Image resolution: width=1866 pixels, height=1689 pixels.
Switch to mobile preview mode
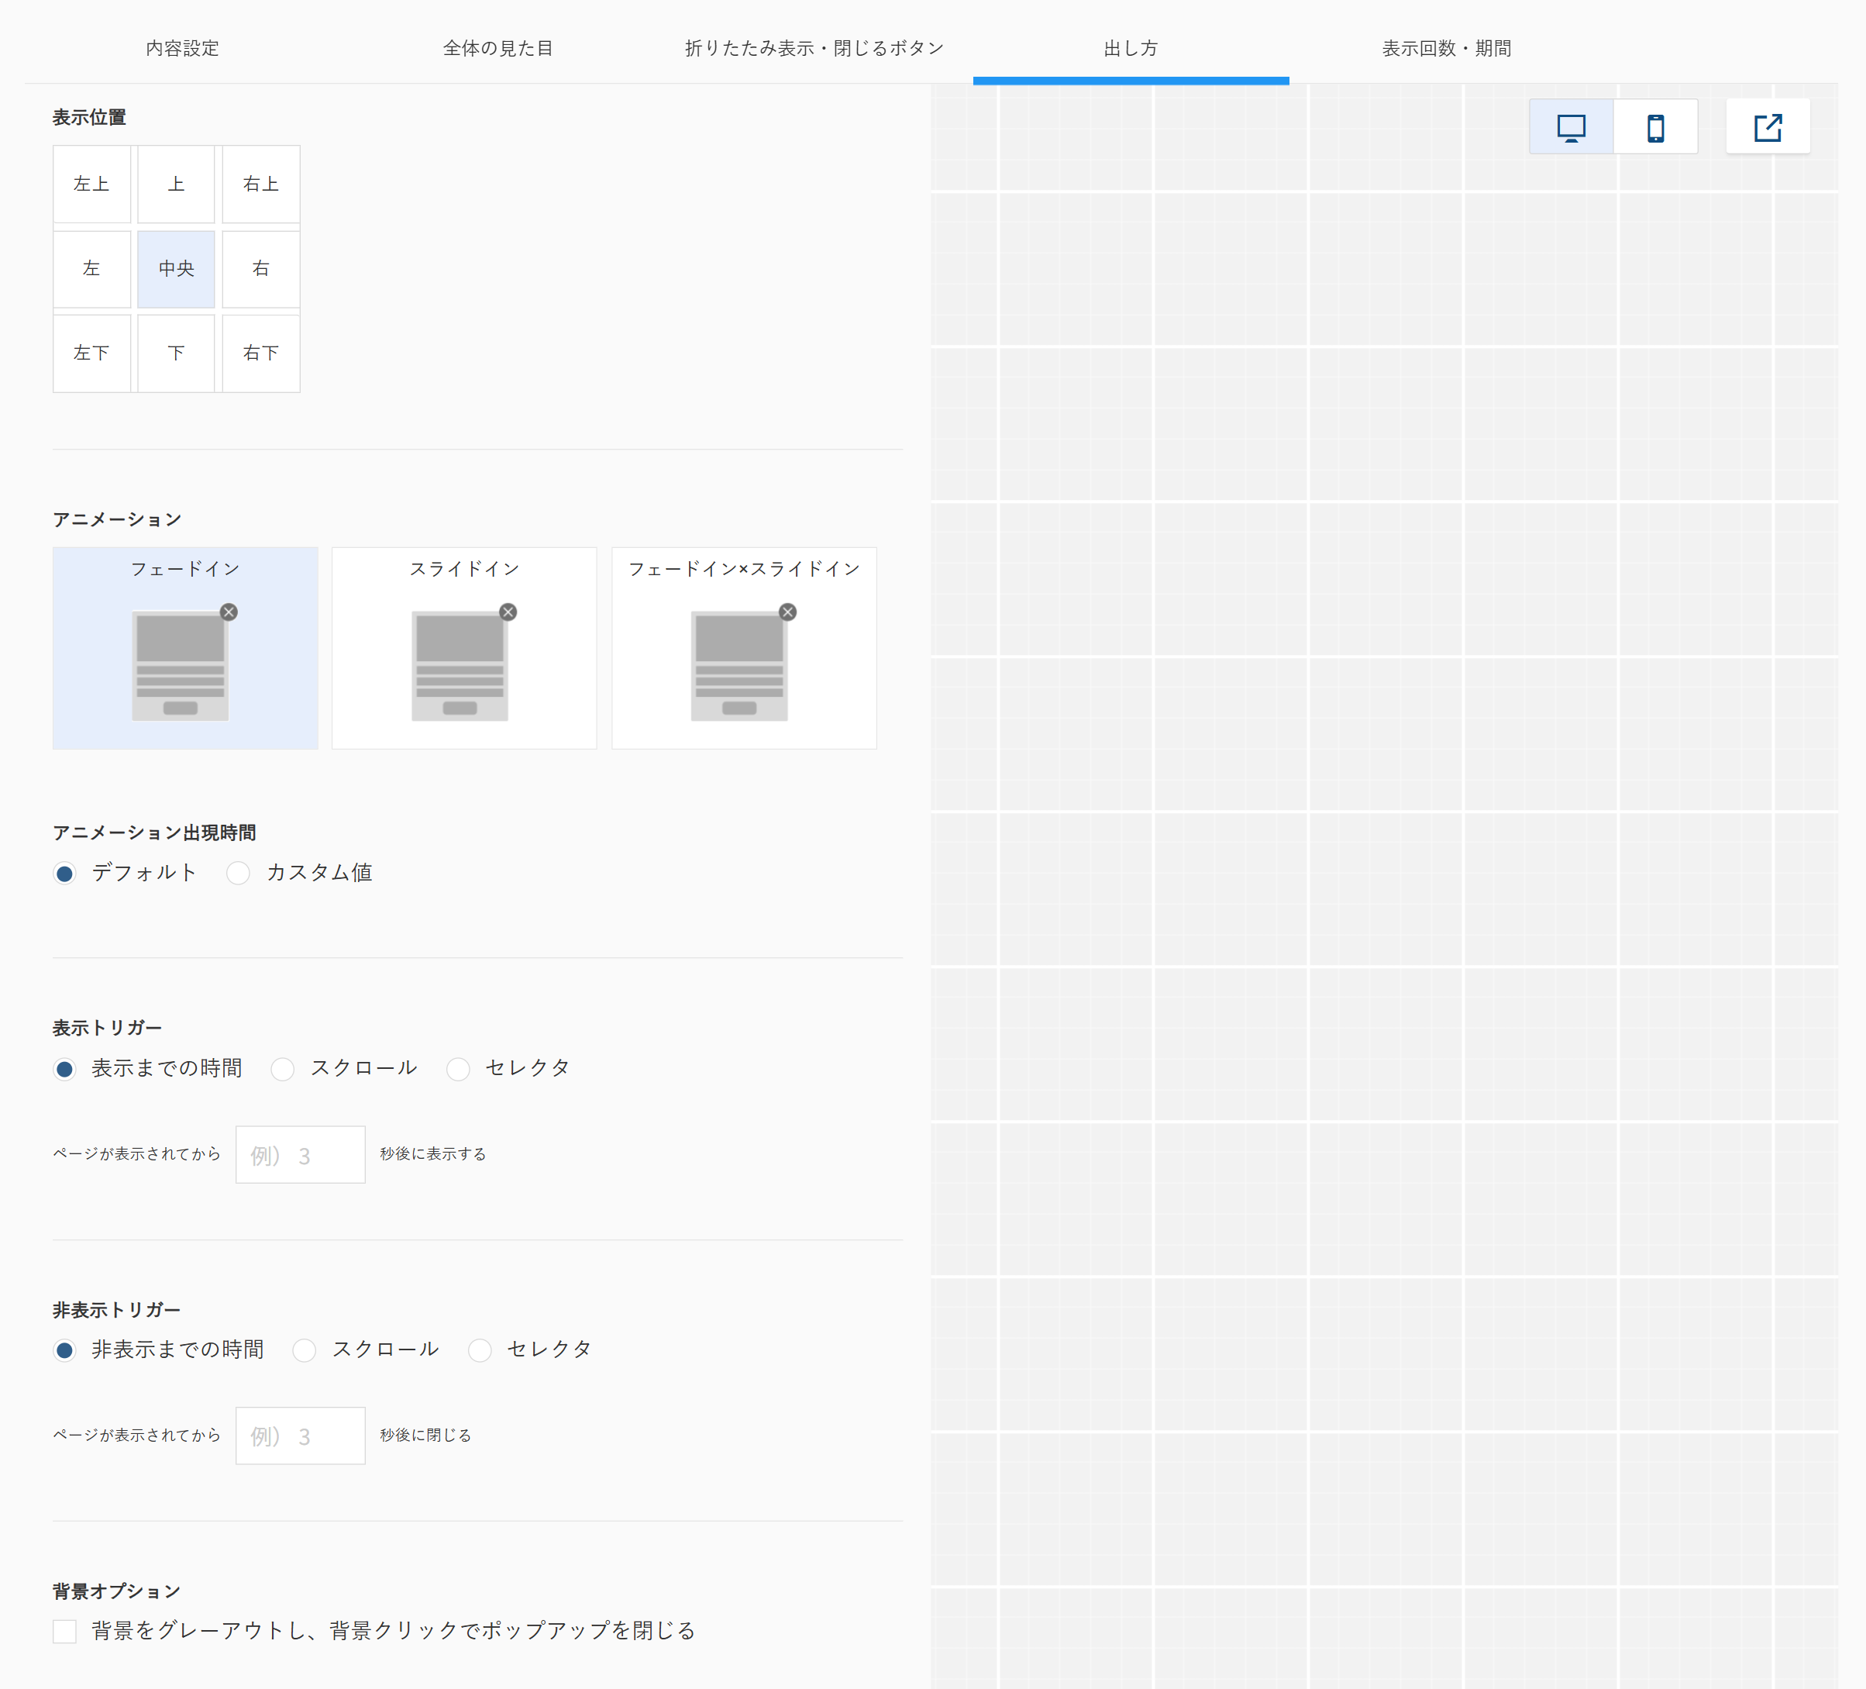(x=1655, y=127)
